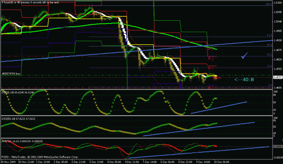
Task: Click the 1.4820 price axis label
Action: (x=278, y=59)
